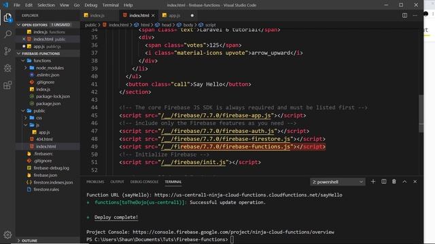Click the editor vertical scrollbar thumb
This screenshot has width=435, height=244.
(x=421, y=113)
